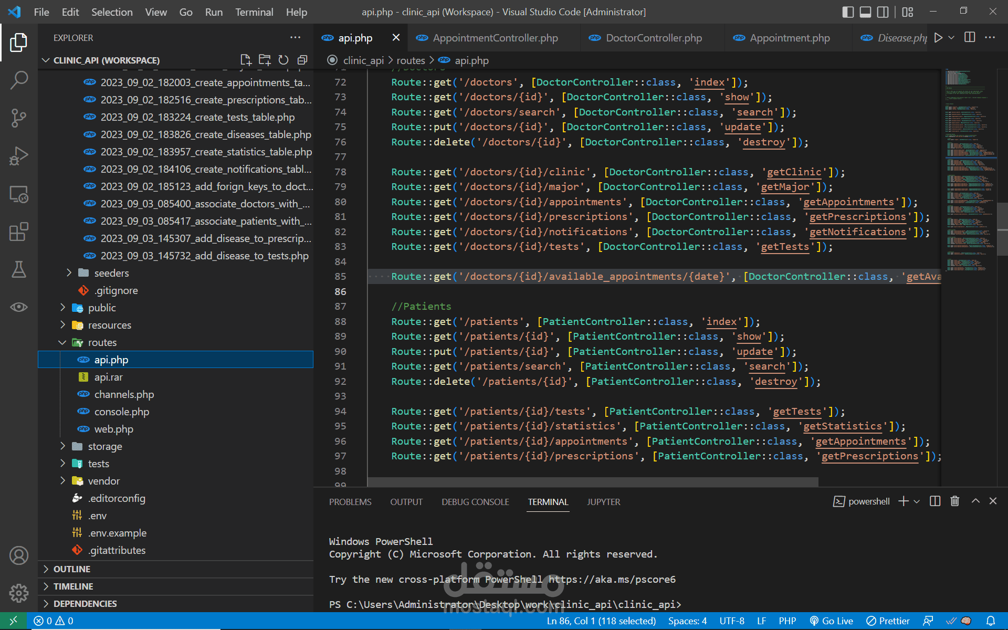
Task: Switch to DEBUG CONSOLE tab
Action: click(475, 502)
